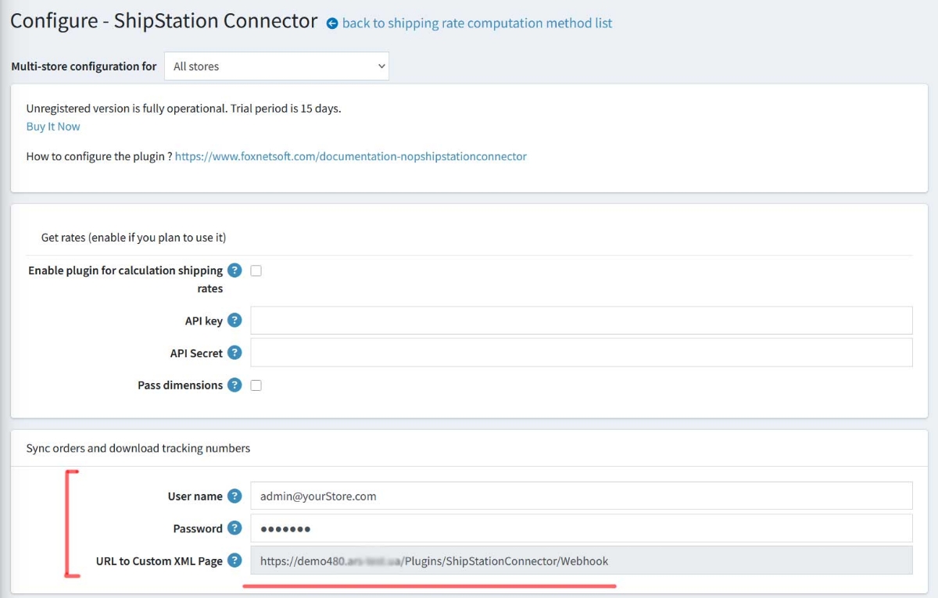Open the foxnetsoft documentation link
This screenshot has height=598, width=938.
coord(351,156)
